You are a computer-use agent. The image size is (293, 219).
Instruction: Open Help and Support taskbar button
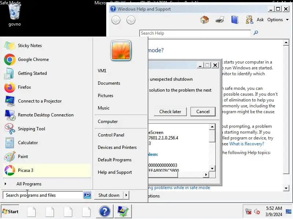[105, 211]
